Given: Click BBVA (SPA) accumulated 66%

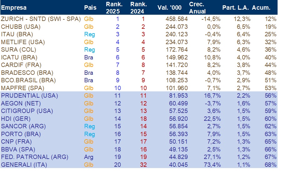Looking at the screenshot, I should (270, 149).
